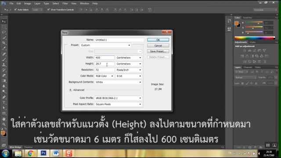Select the Pen tool
Screen dimensions: 281x158
(x=4, y=97)
